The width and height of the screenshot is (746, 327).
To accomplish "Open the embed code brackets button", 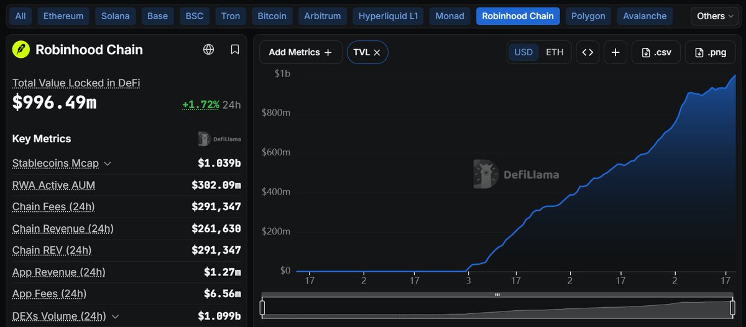I will pyautogui.click(x=587, y=52).
